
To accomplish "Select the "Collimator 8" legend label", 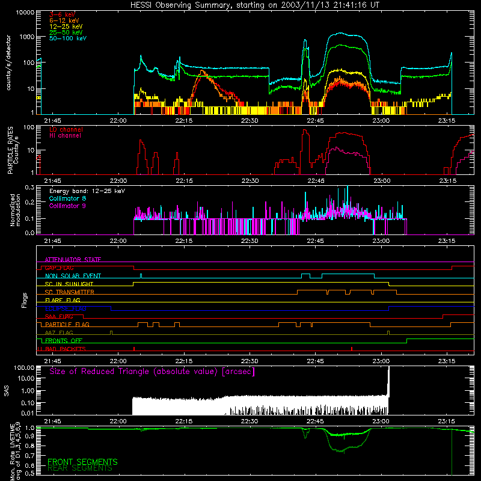I will click(67, 198).
